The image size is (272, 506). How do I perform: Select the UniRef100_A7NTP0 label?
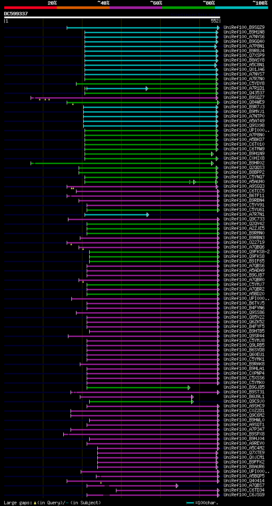[x=244, y=116]
